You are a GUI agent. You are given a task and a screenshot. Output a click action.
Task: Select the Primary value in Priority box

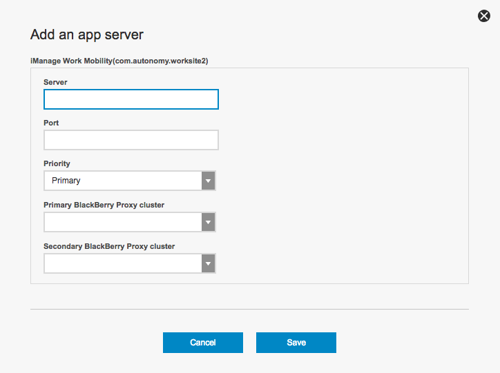[66, 181]
